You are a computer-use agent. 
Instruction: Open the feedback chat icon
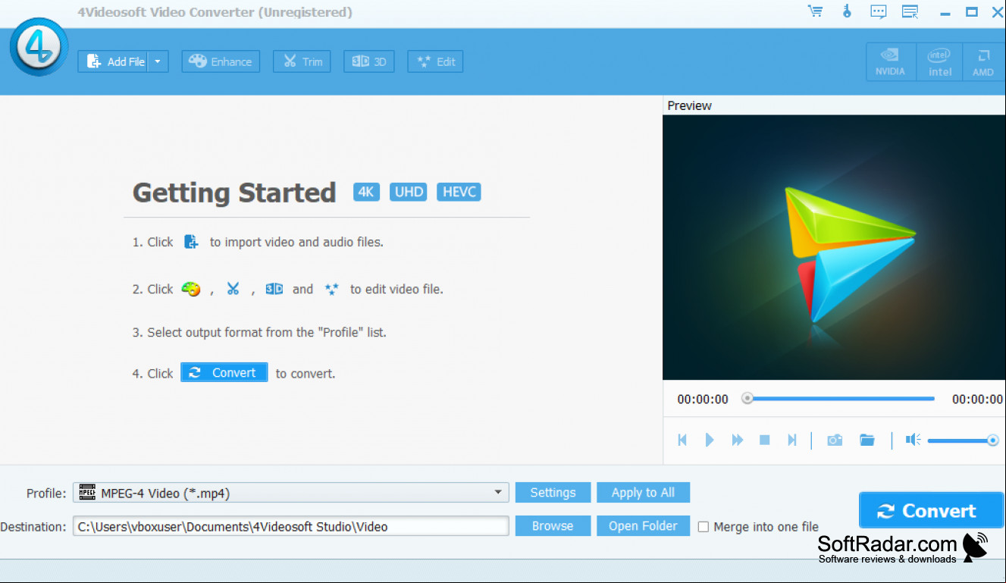point(879,11)
